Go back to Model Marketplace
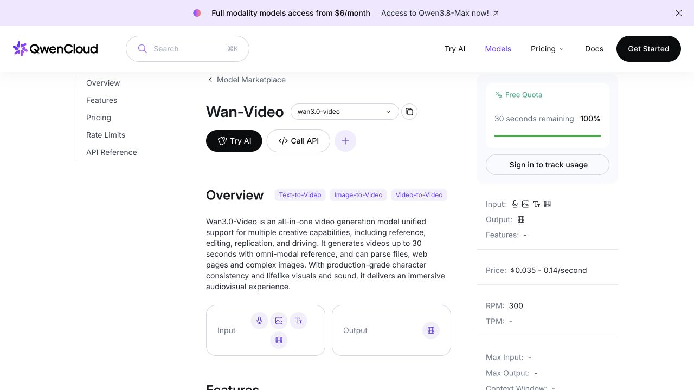The width and height of the screenshot is (694, 390). coord(251,80)
